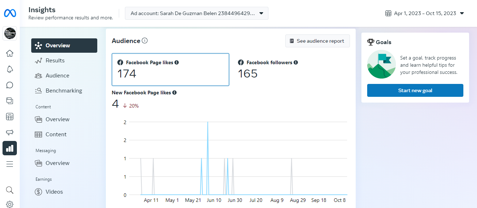
Task: Click the Audience info icon
Action: click(145, 41)
